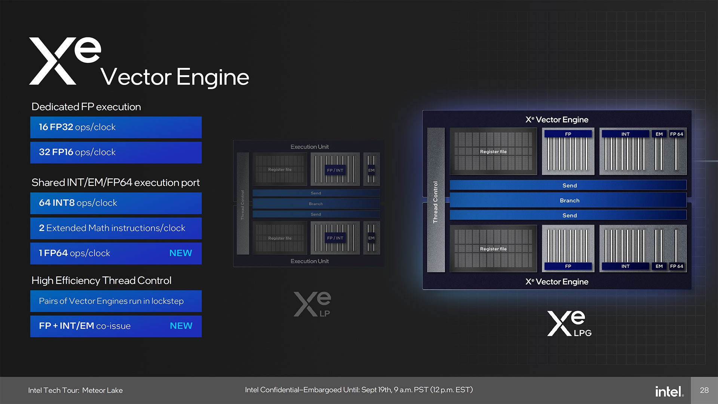Select the Register file block in Execution Unit

[280, 169]
